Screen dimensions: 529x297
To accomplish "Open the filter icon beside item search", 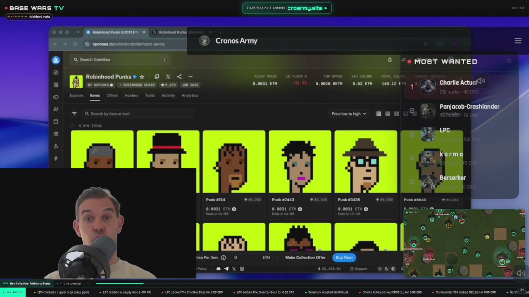I will (x=74, y=114).
